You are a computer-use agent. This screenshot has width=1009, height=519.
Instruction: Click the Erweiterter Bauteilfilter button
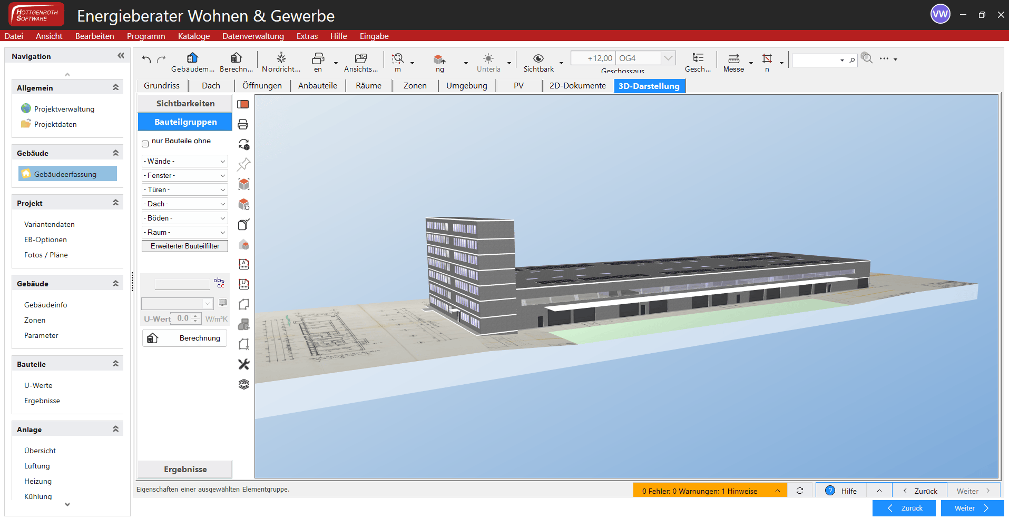[x=185, y=246]
